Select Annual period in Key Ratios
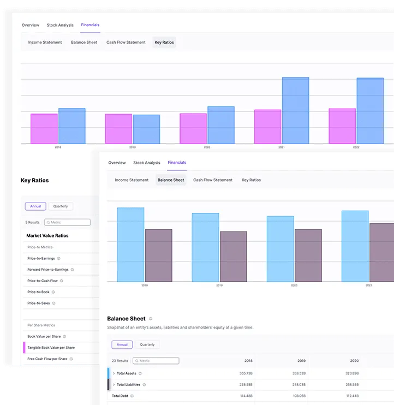 coord(35,206)
